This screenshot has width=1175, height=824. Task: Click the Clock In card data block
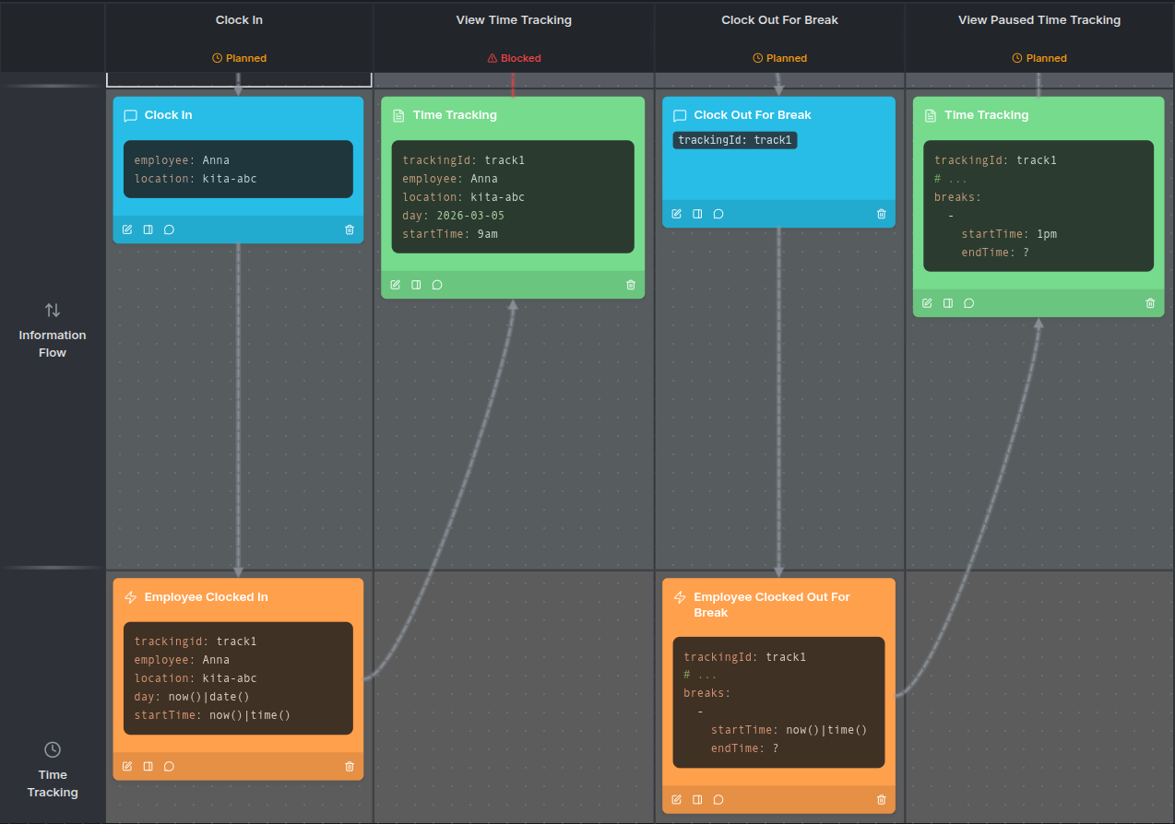coord(238,170)
